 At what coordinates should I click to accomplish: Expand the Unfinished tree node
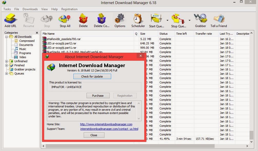[7, 61]
